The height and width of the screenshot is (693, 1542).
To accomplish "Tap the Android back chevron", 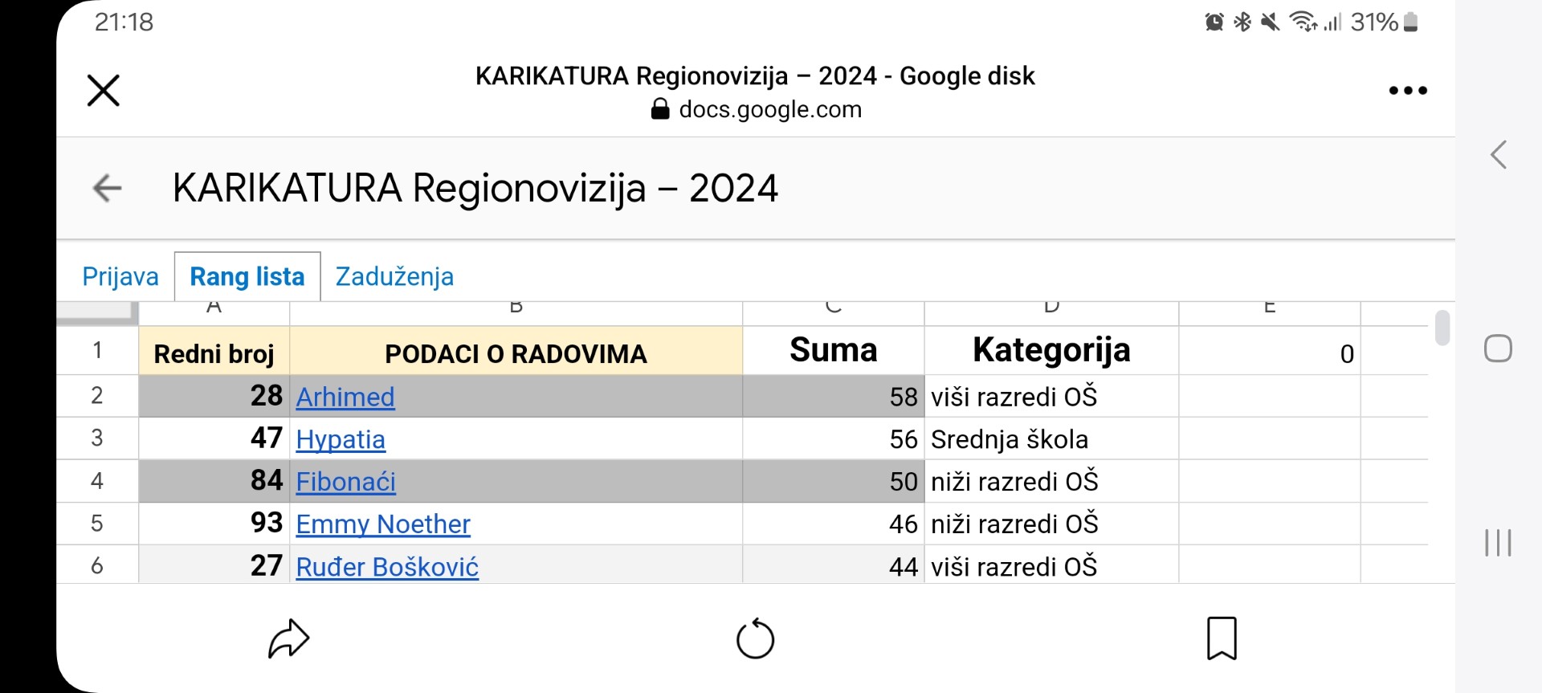I will pos(1499,154).
